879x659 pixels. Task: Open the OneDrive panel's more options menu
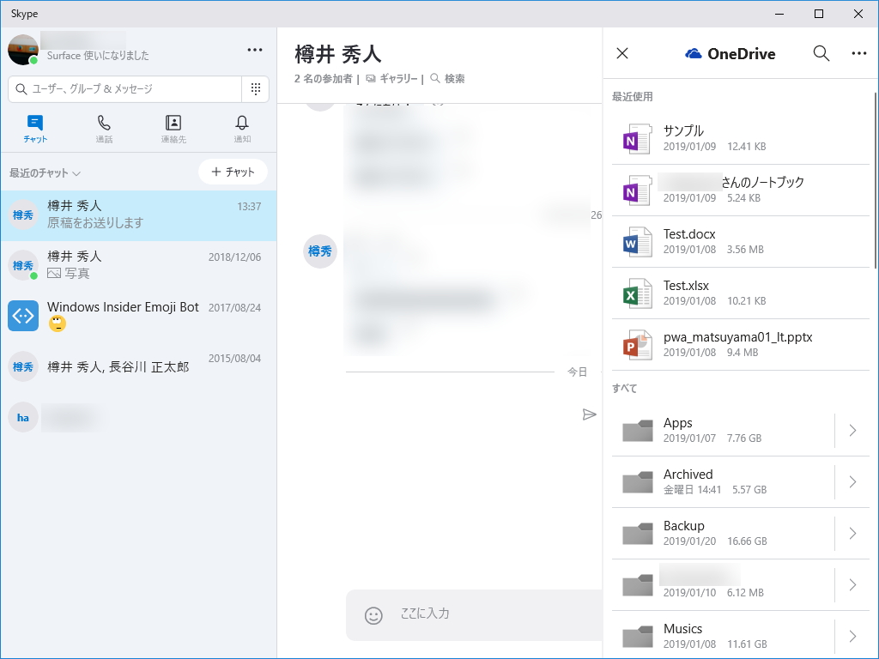(858, 53)
